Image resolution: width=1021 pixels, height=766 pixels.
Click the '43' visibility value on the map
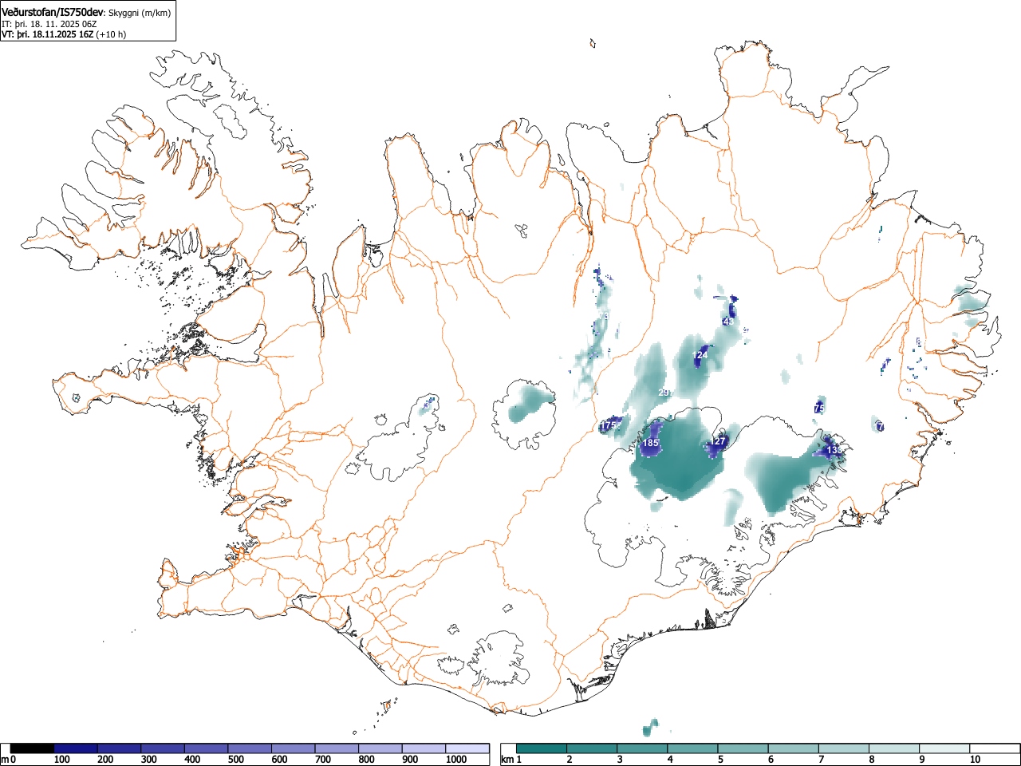point(727,322)
